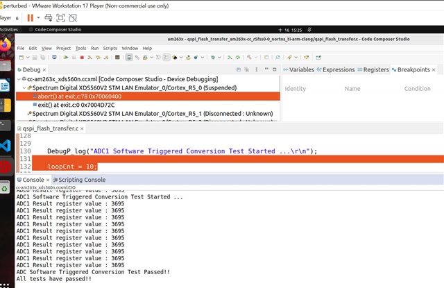Click the Open Perspective icon at toolbar end
This screenshot has height=288, width=444.
tap(318, 57)
